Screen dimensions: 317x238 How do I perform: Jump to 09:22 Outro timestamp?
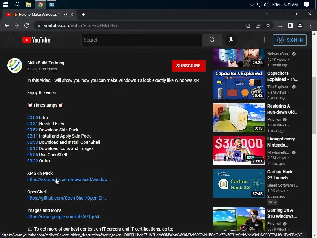[33, 161]
